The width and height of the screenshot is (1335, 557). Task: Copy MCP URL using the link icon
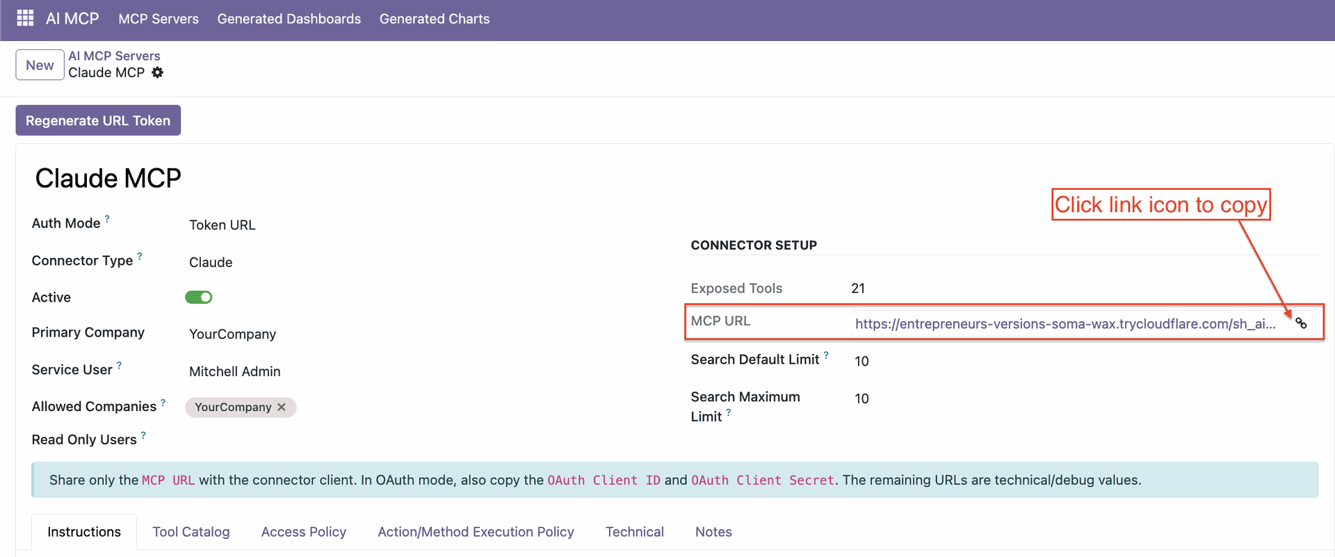click(x=1301, y=323)
